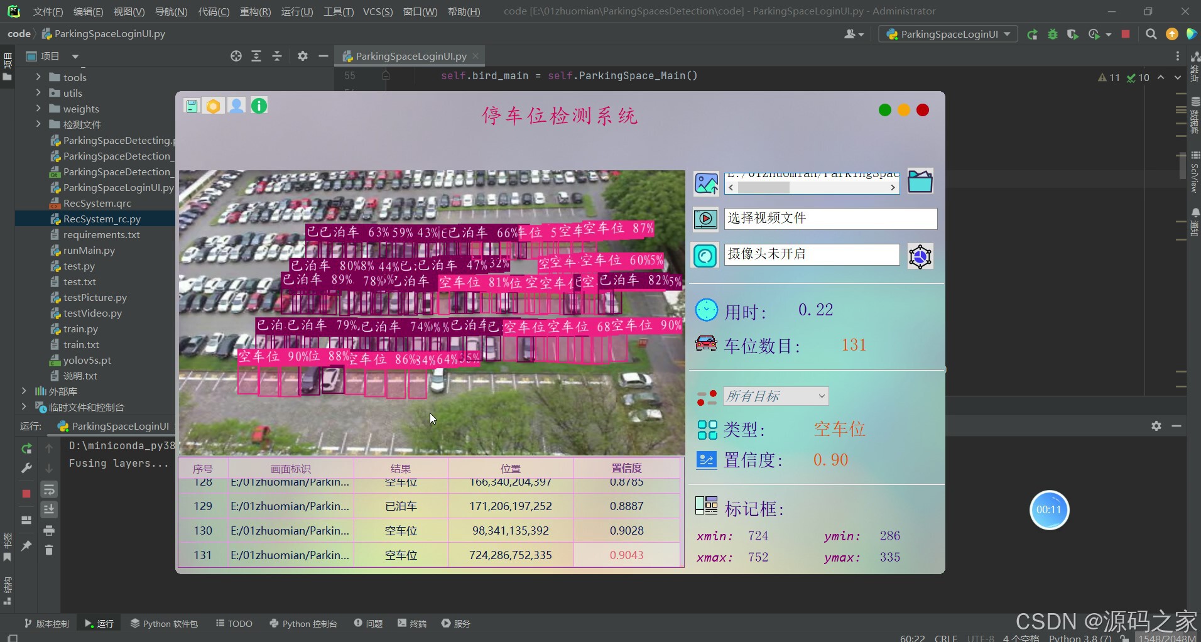The height and width of the screenshot is (642, 1201).
Task: Open the 重构(R) menu
Action: (255, 11)
